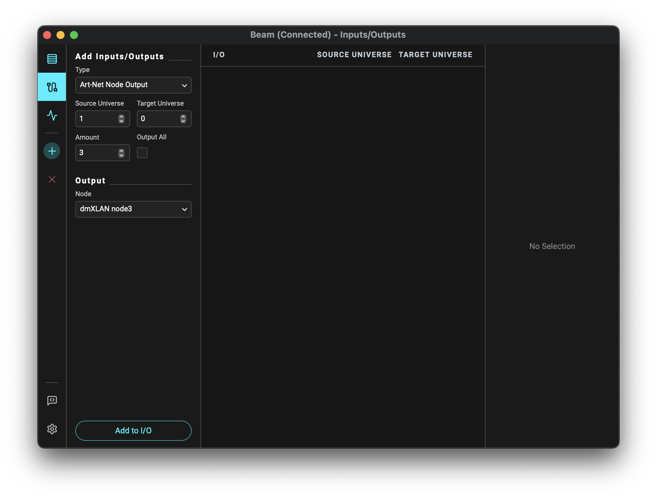This screenshot has height=498, width=657.
Task: Click the Inputs/Outputs panel icon
Action: (52, 86)
